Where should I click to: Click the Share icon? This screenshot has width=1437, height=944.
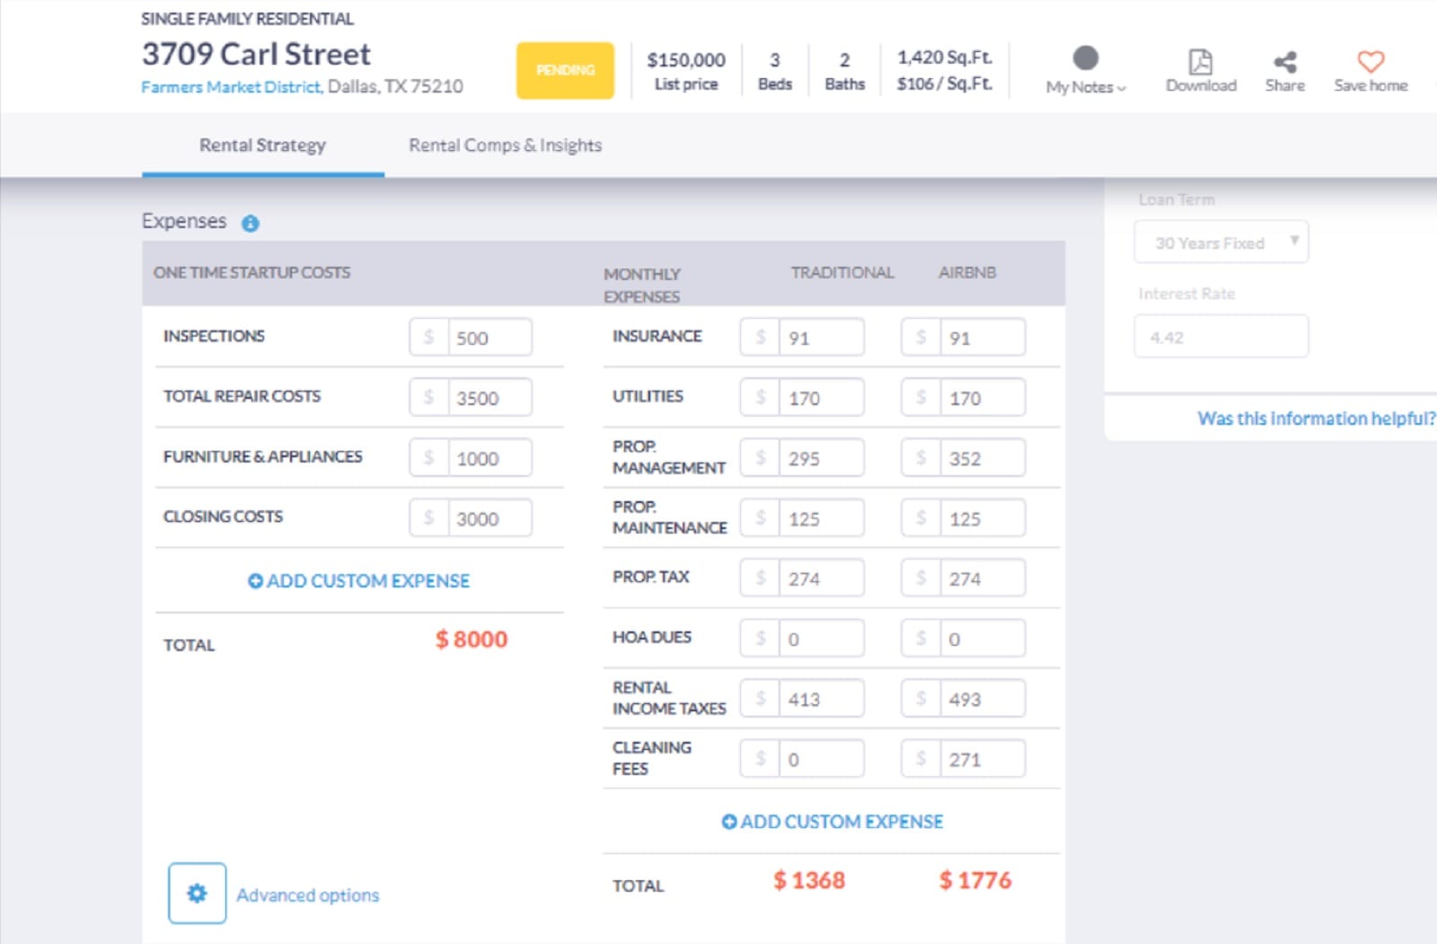pos(1284,60)
